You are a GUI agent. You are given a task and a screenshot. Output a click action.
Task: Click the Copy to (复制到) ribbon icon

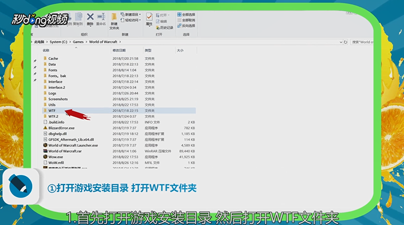pos(79,17)
